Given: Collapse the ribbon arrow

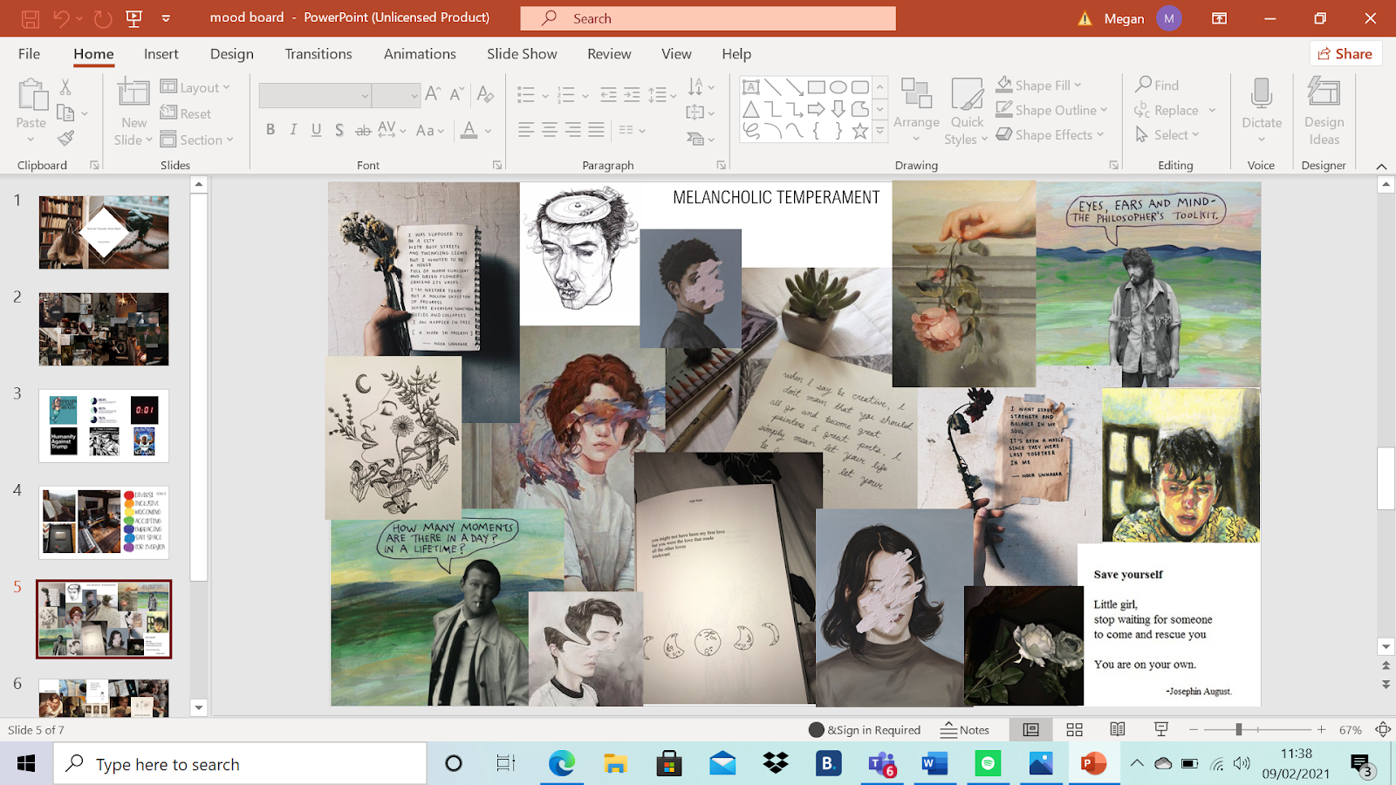Looking at the screenshot, I should point(1381,166).
